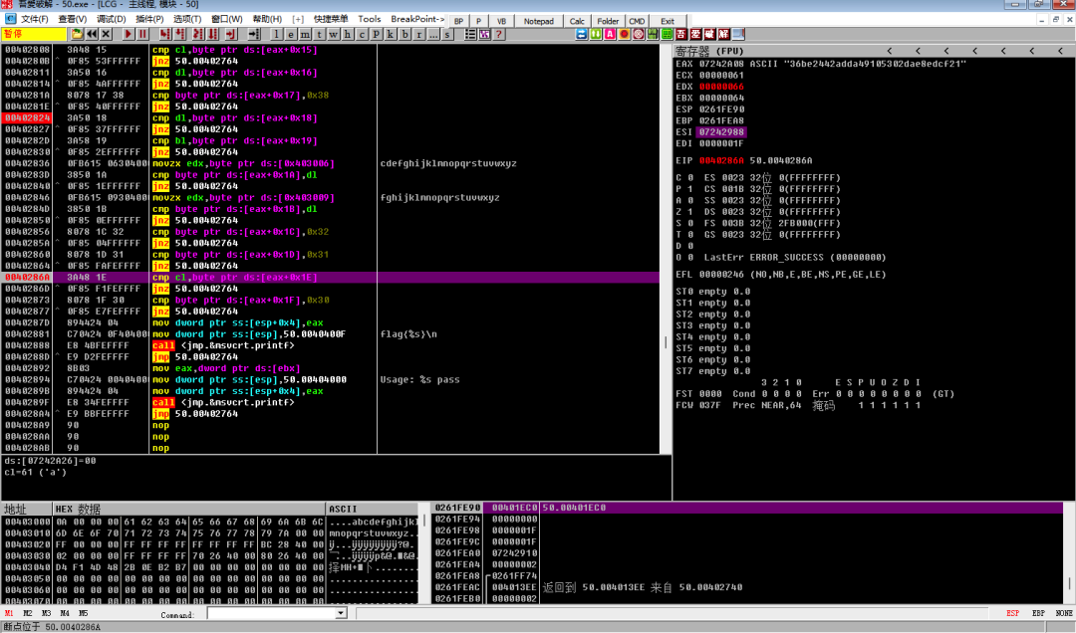Open the breakpoints 'b' window icon
This screenshot has width=1076, height=633.
[404, 35]
